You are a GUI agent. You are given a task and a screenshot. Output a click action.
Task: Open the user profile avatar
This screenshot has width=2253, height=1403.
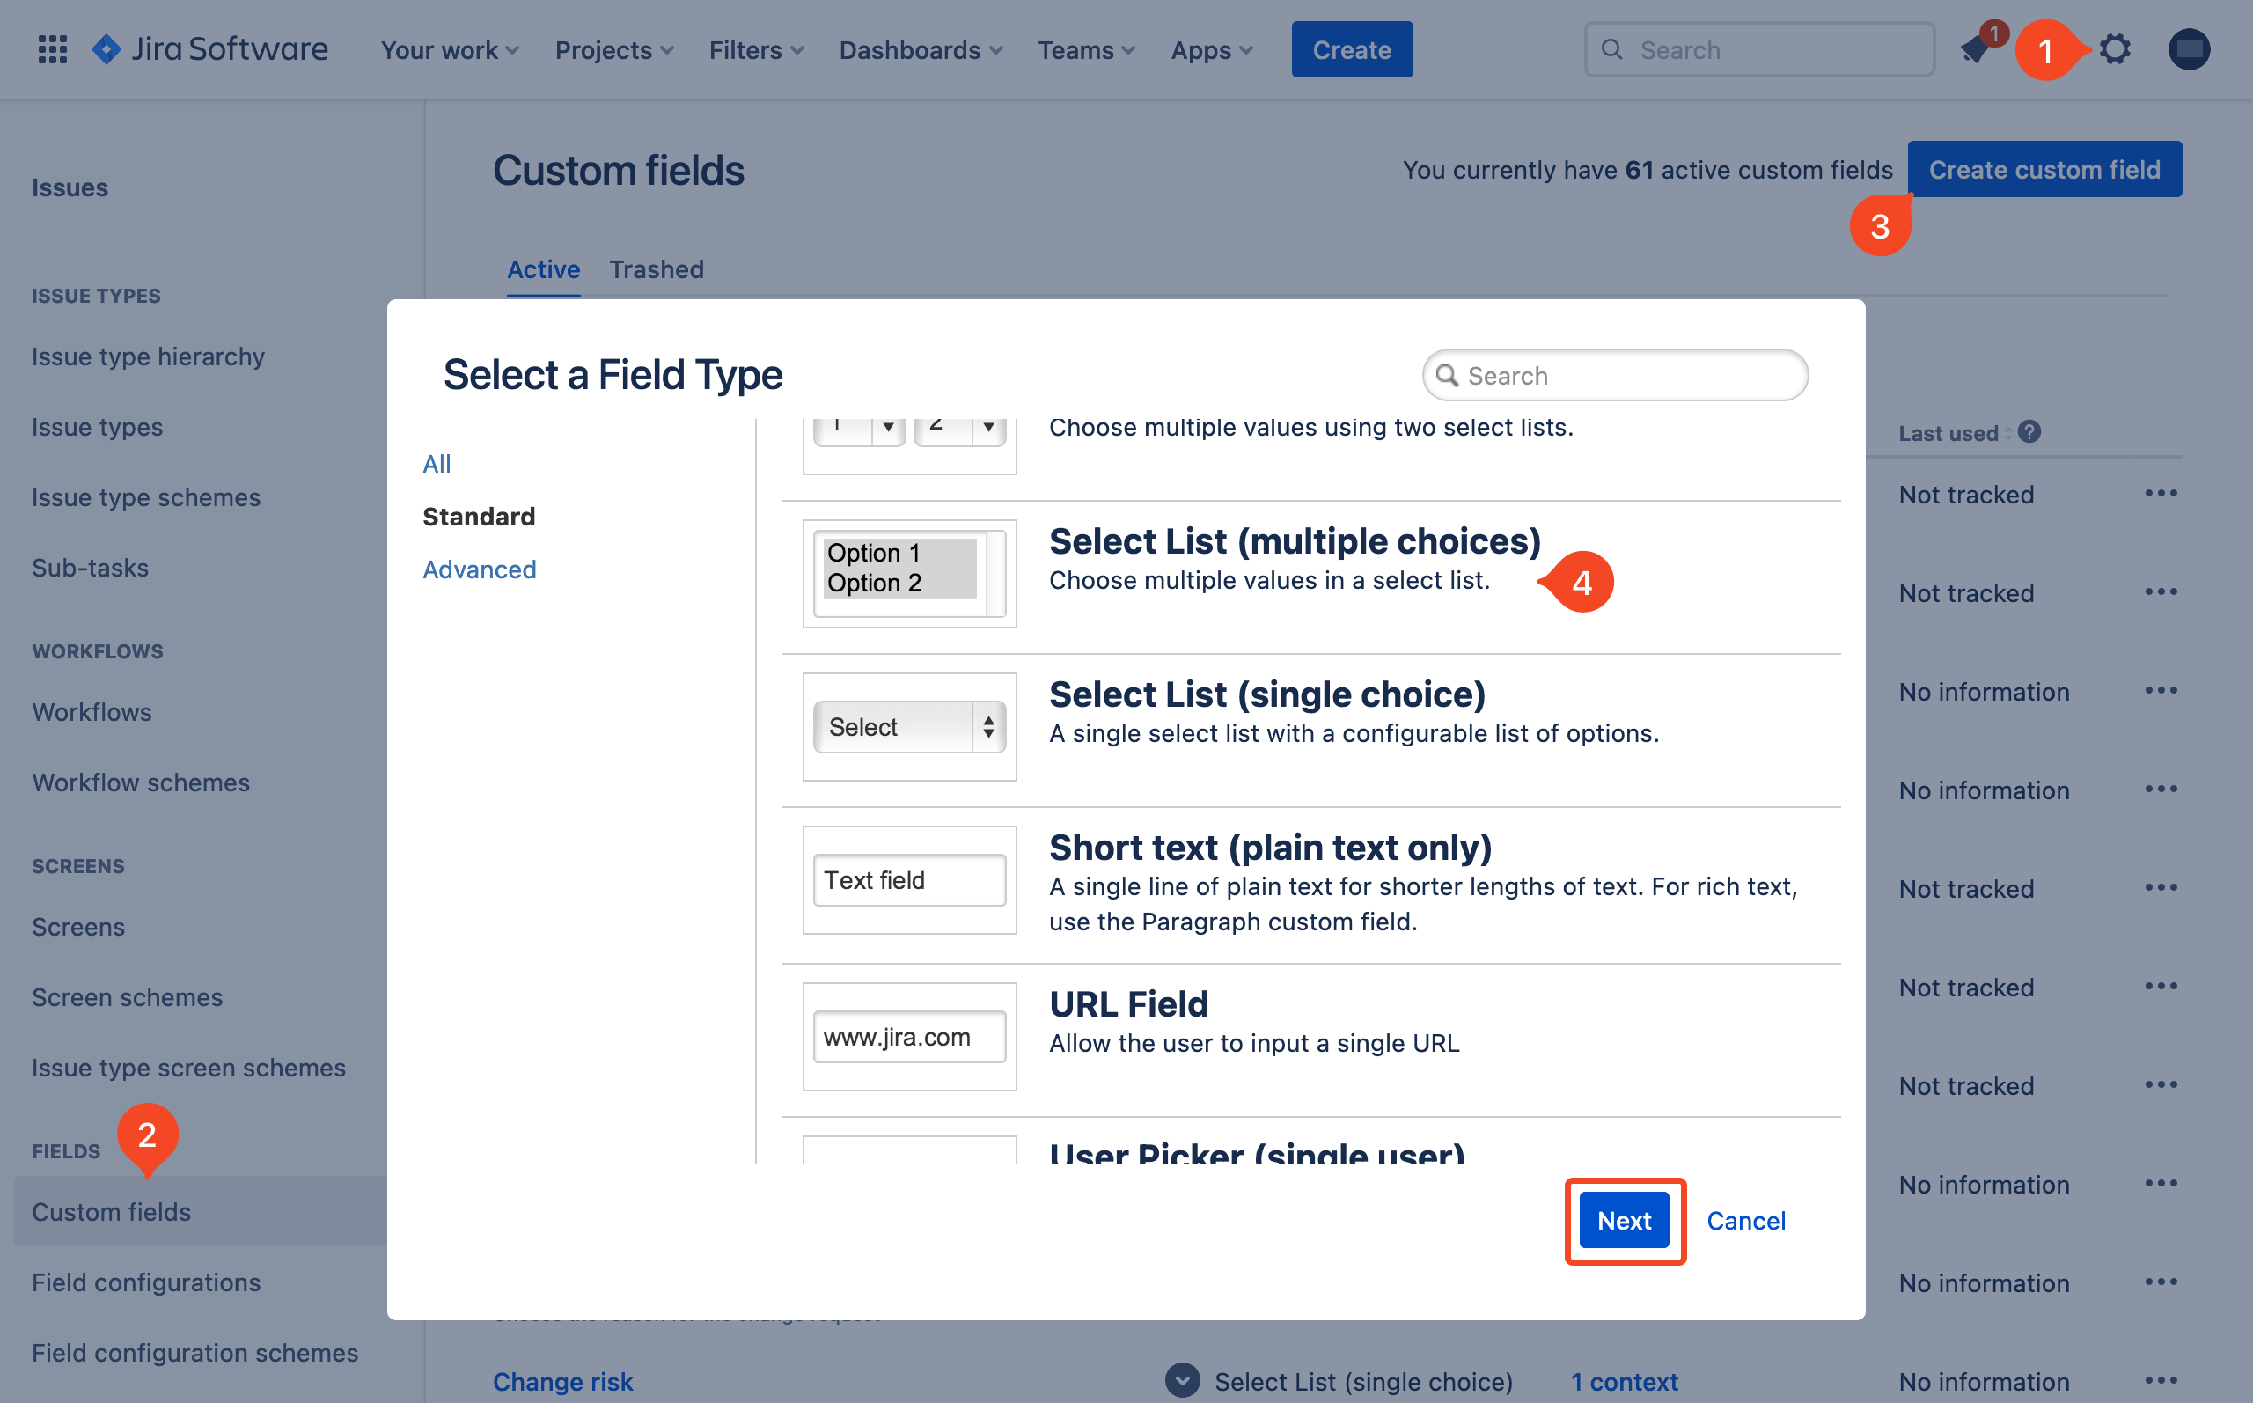2189,49
